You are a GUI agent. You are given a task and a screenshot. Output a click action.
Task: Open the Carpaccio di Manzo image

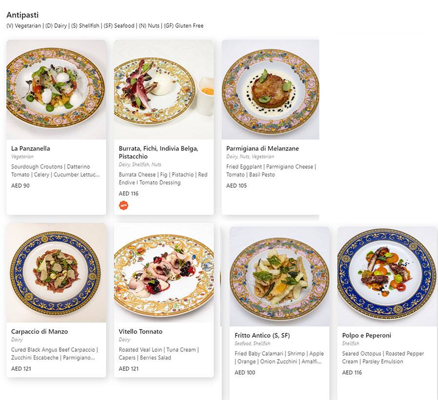coord(56,273)
